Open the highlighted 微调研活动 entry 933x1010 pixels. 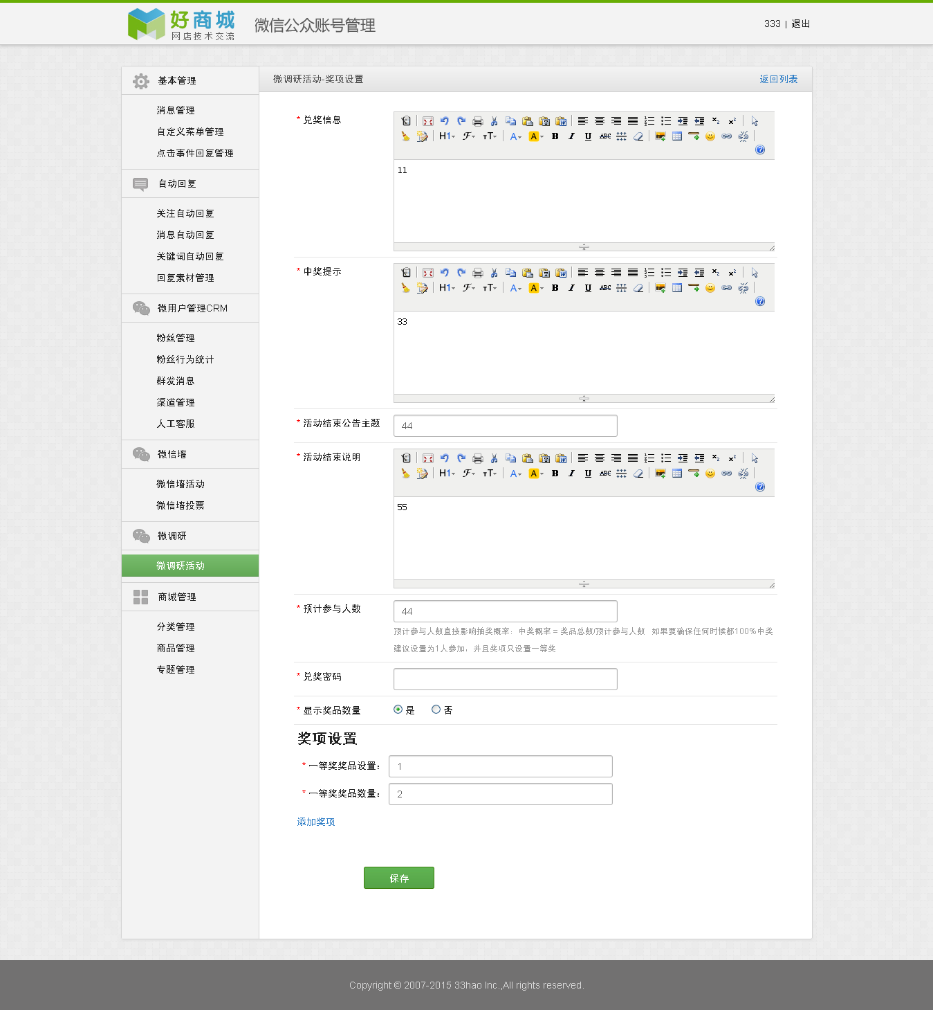click(x=190, y=566)
